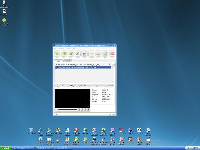Switch to the Input tab
The image size is (200, 150).
(58, 61)
